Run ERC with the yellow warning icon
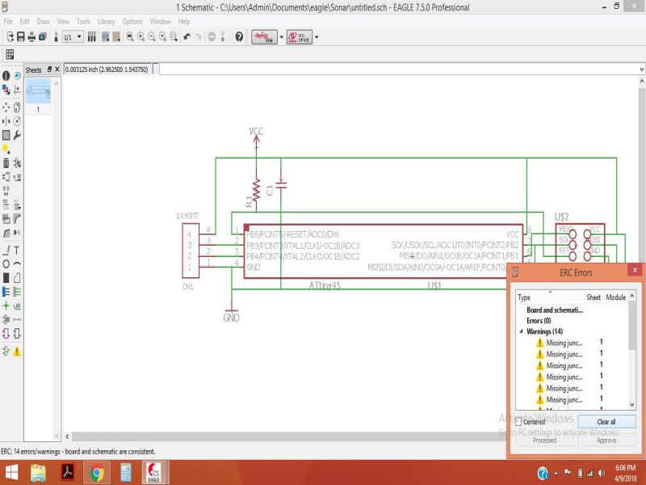 [x=17, y=352]
